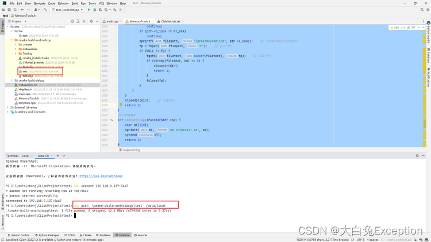Open Version Control tool window

(18, 235)
